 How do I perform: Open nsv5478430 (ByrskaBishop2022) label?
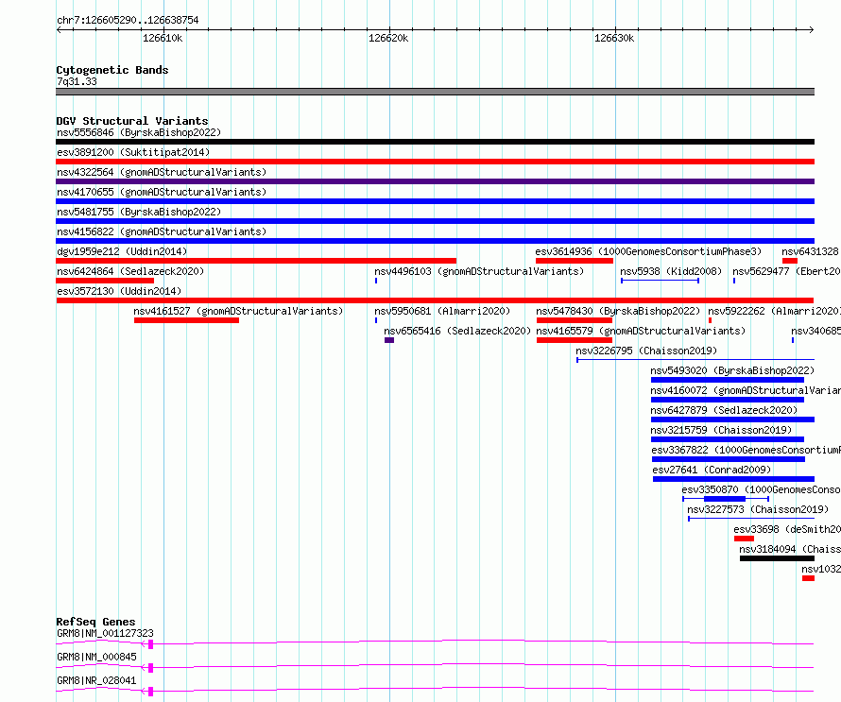(618, 311)
